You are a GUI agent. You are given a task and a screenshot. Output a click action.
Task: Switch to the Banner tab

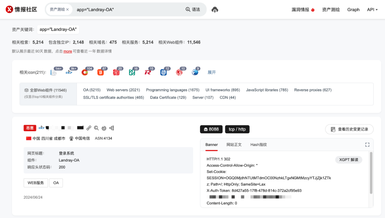point(211,144)
